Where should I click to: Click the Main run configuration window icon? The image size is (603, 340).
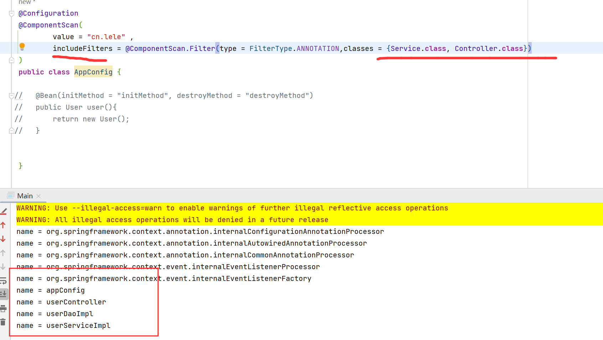point(11,196)
